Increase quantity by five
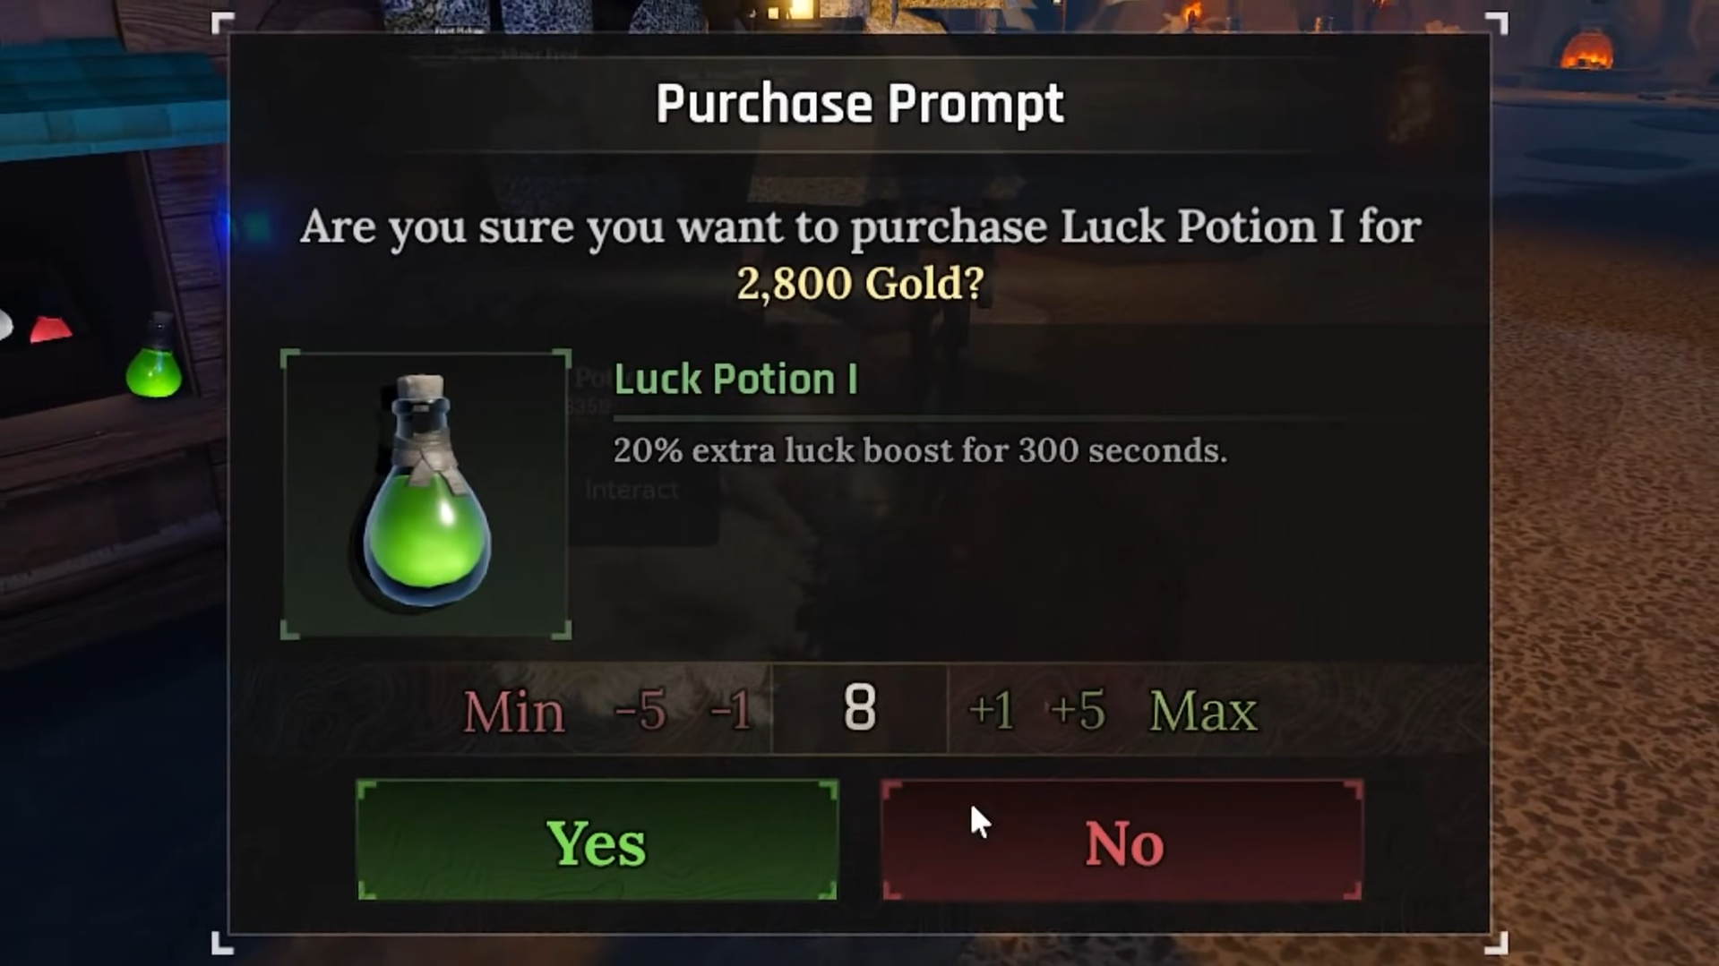Viewport: 1719px width, 966px height. click(1077, 712)
